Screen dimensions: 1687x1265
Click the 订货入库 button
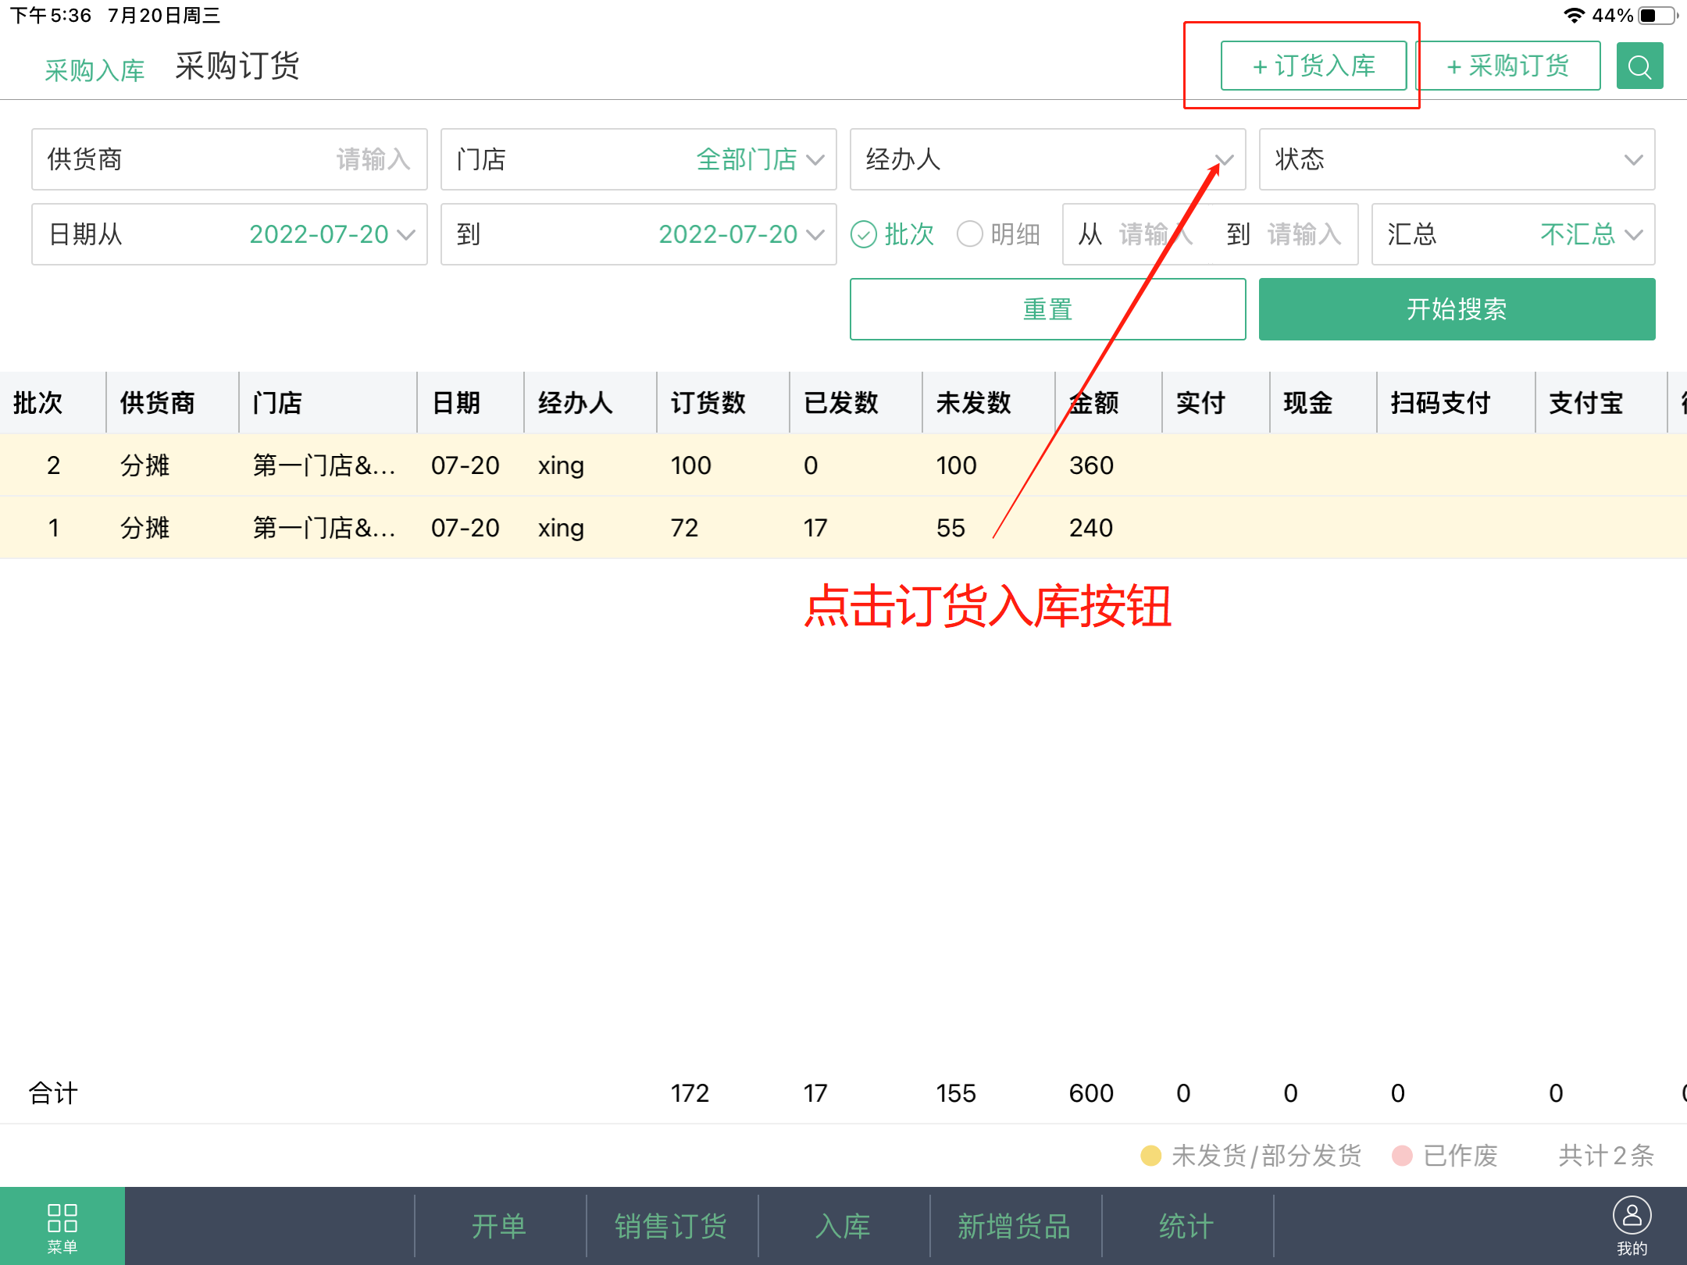(x=1313, y=66)
